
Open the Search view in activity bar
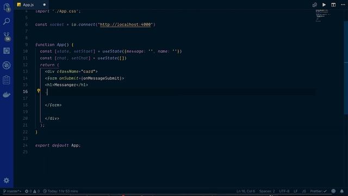pos(7,21)
